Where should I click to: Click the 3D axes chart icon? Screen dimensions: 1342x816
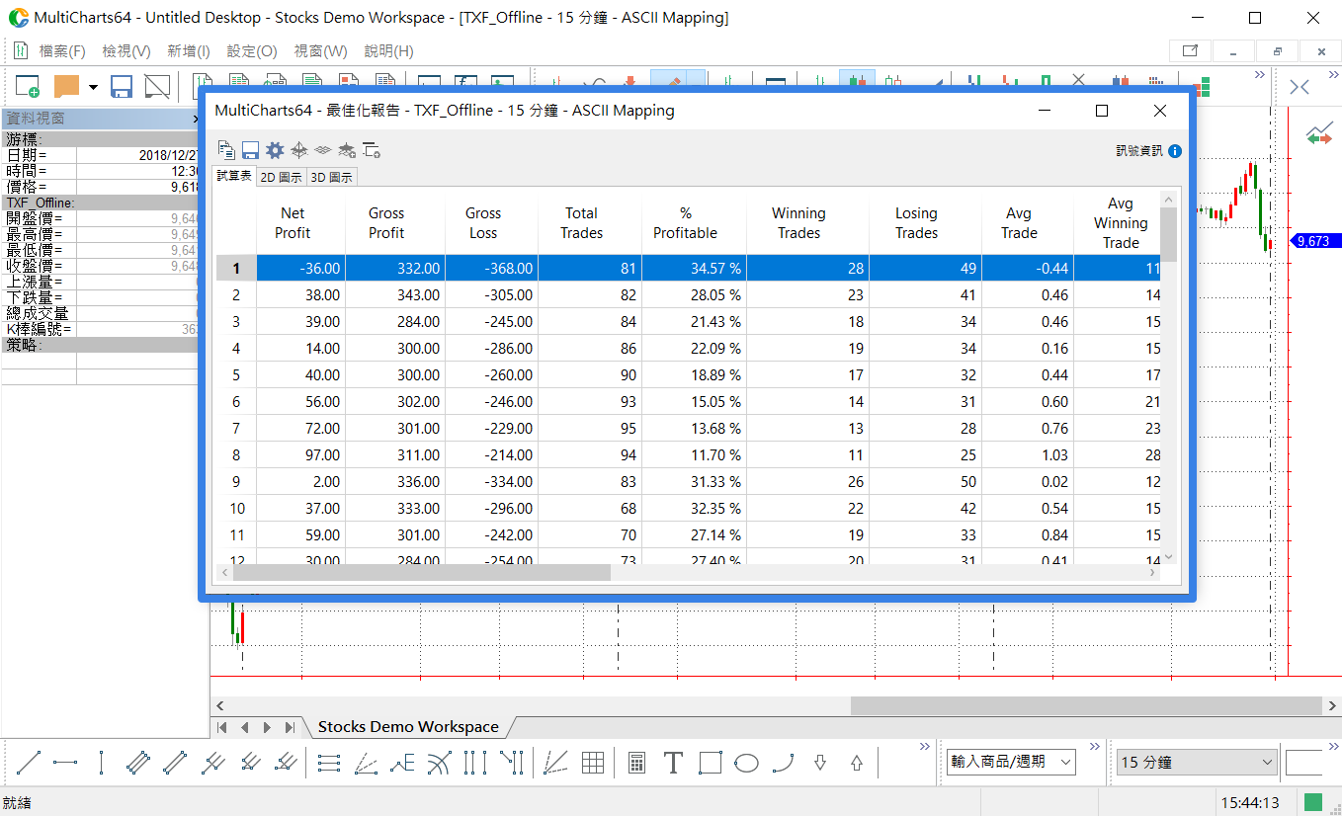click(x=299, y=150)
